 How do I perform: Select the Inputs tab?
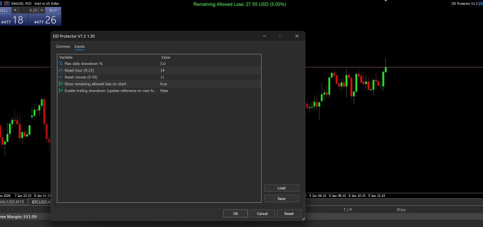pyautogui.click(x=79, y=46)
